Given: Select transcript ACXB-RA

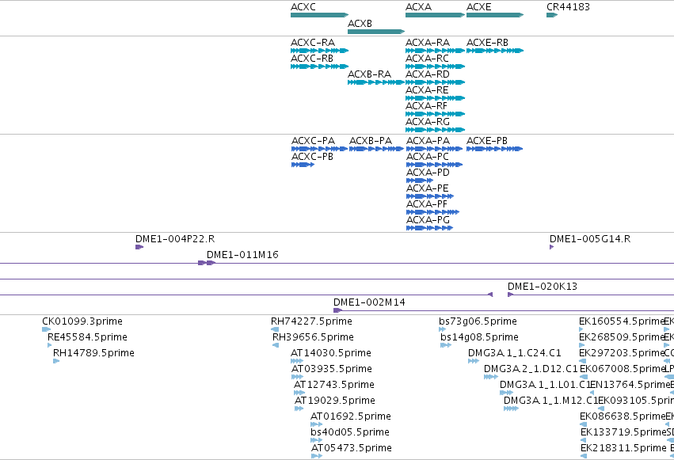Looking at the screenshot, I should (376, 82).
